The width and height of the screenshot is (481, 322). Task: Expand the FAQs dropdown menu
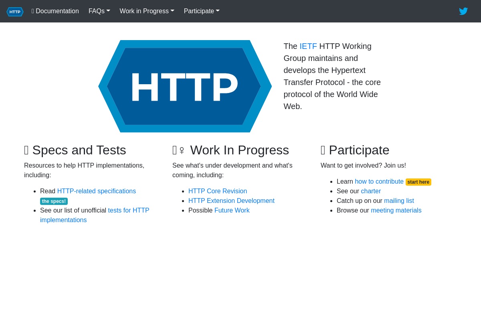(99, 11)
